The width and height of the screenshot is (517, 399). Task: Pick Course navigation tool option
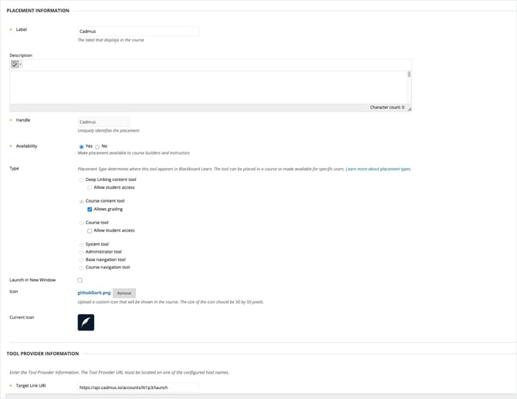click(82, 267)
